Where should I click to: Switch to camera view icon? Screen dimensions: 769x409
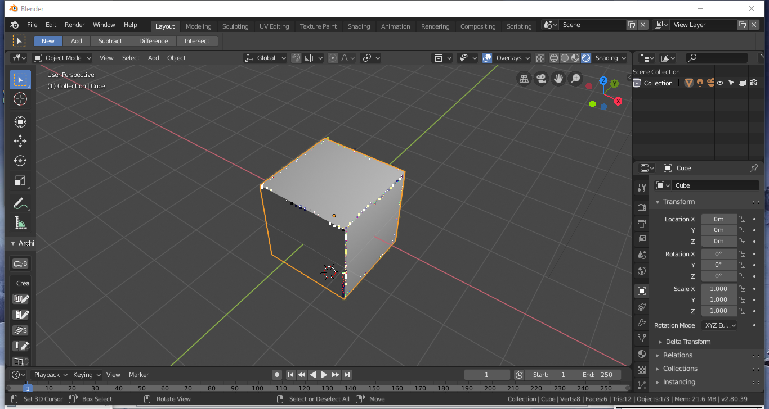[x=541, y=79]
